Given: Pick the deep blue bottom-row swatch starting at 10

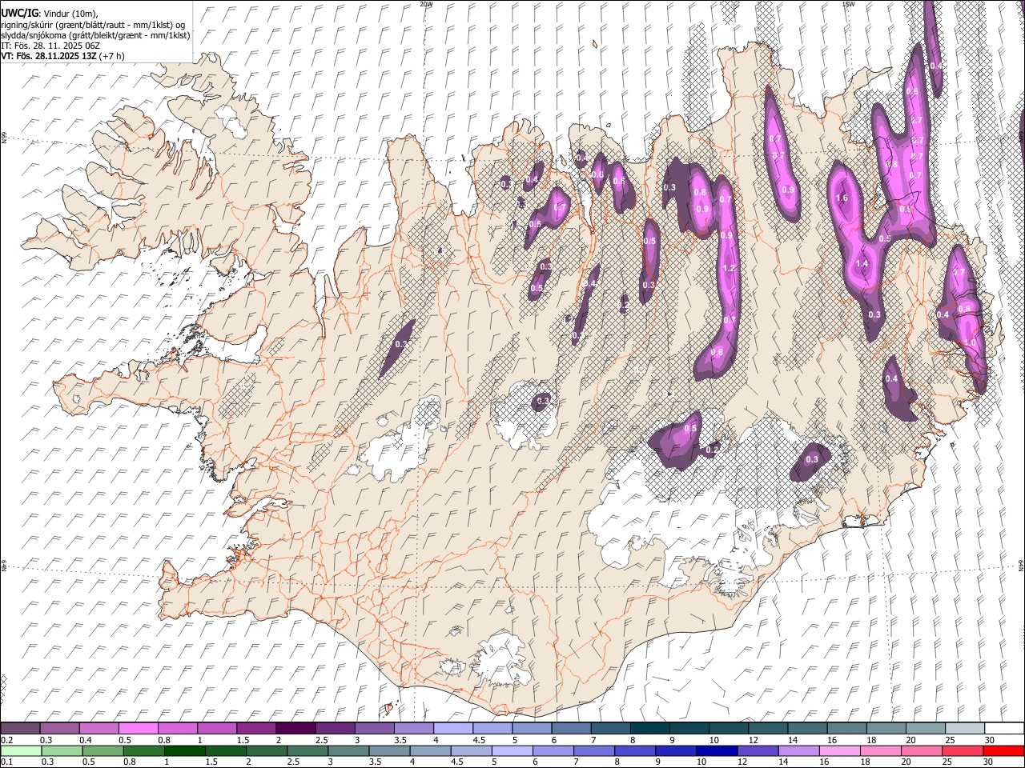Looking at the screenshot, I should point(715,751).
